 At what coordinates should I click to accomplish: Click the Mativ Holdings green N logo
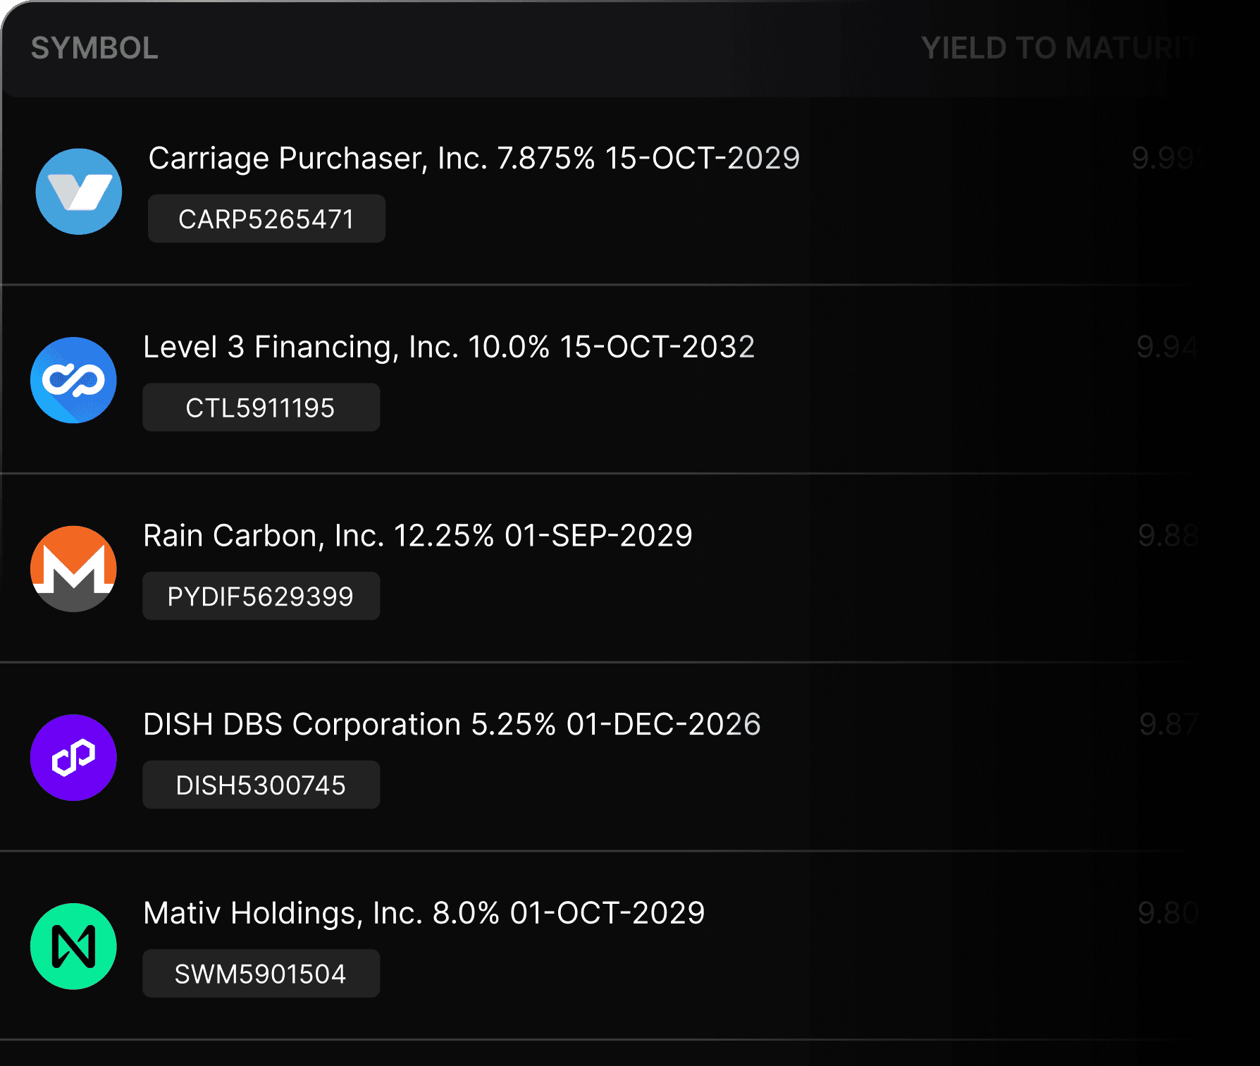(73, 946)
